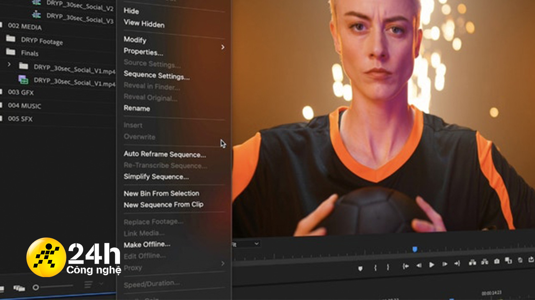Select Make Offline... in the menu
The width and height of the screenshot is (535, 300).
coord(147,244)
